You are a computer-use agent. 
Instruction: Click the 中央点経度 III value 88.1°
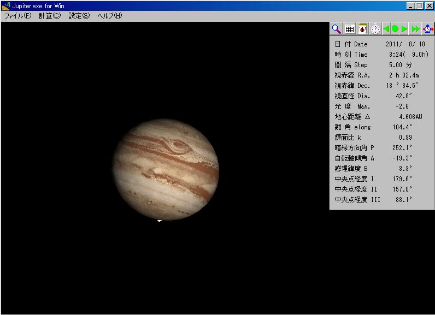point(404,199)
